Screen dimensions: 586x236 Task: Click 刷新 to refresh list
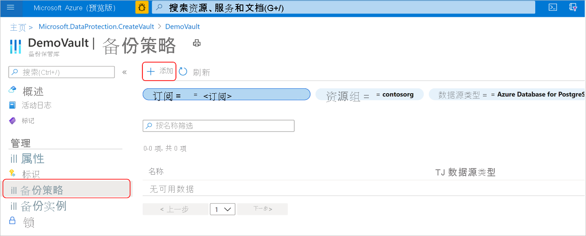[201, 72]
